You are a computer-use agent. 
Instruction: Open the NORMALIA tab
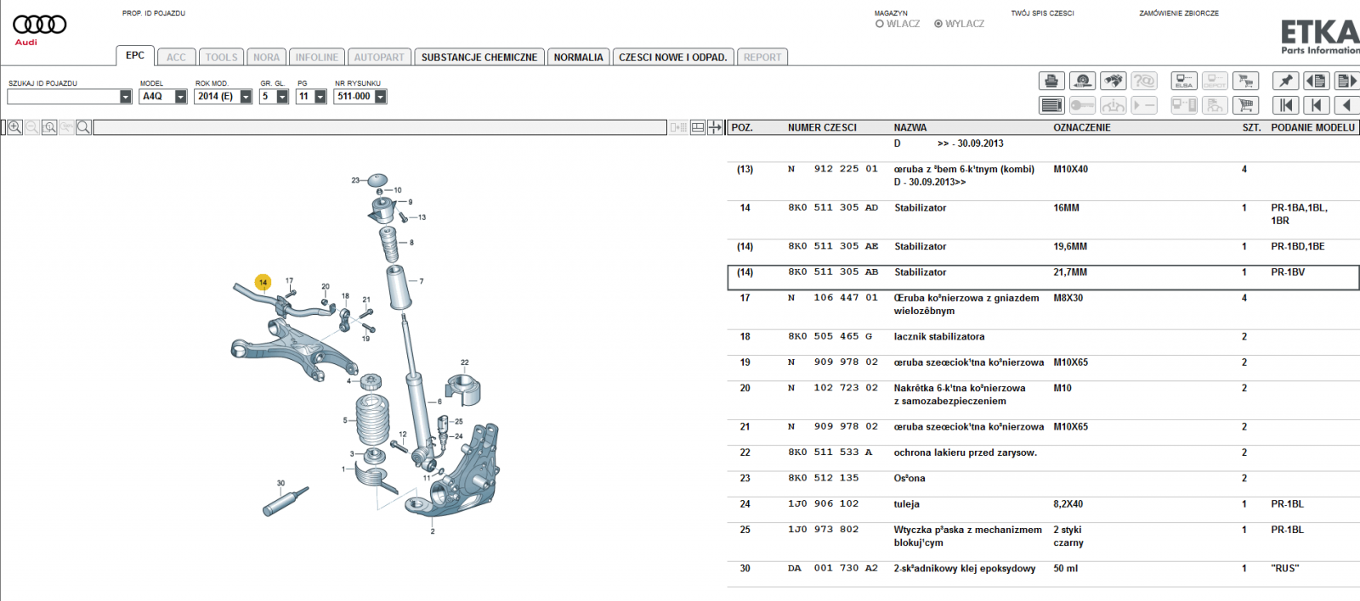click(x=578, y=57)
